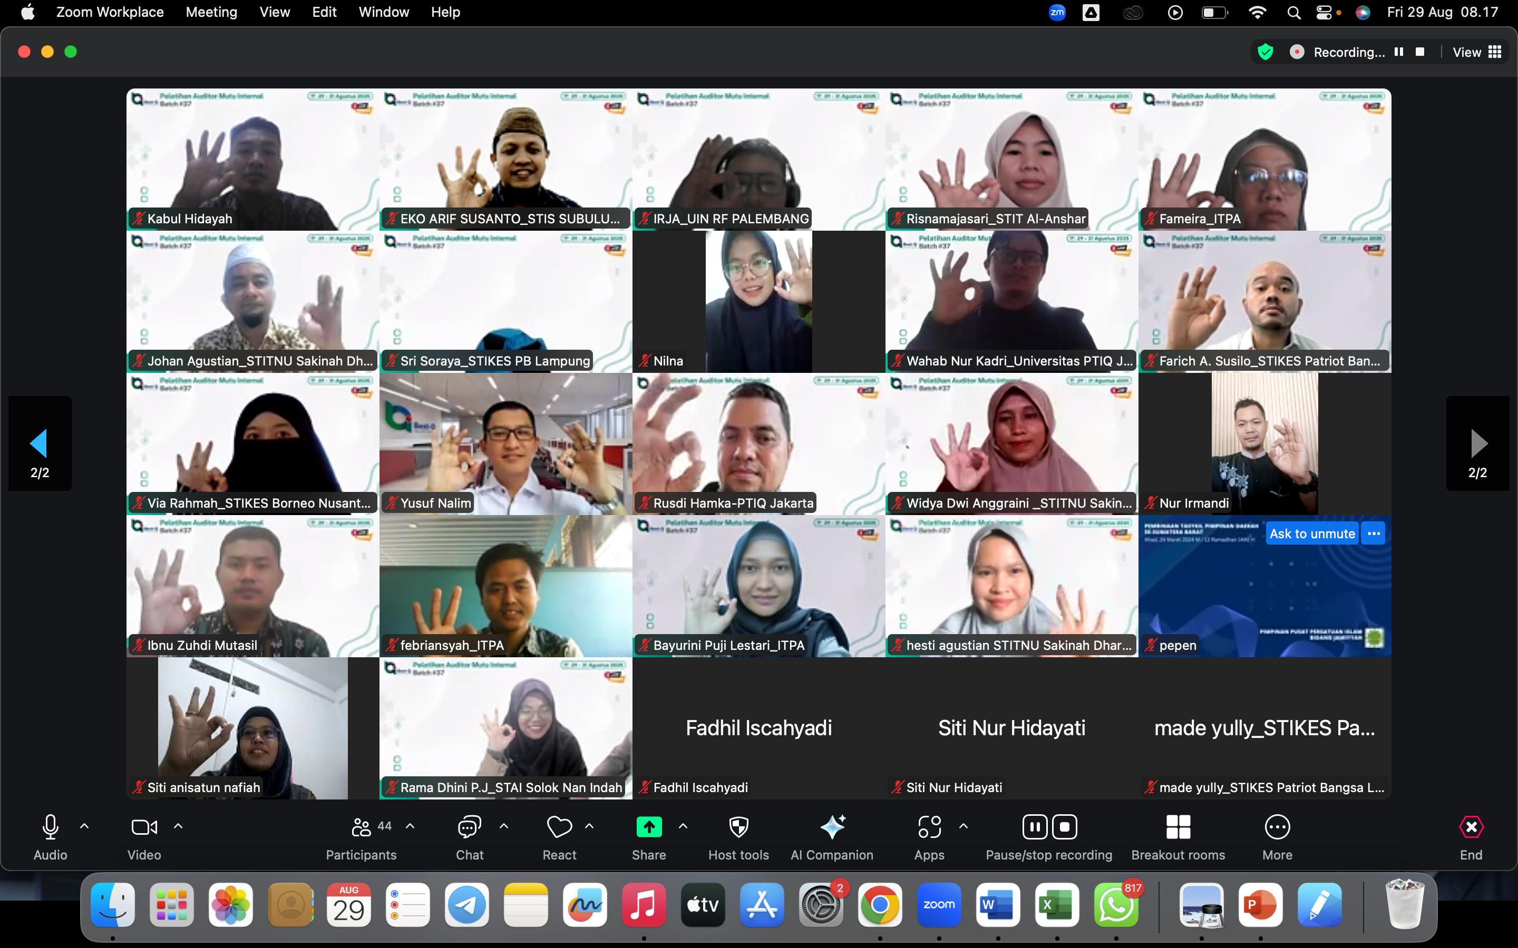The image size is (1518, 948).
Task: Open Google Chrome in the Dock
Action: pos(879,905)
